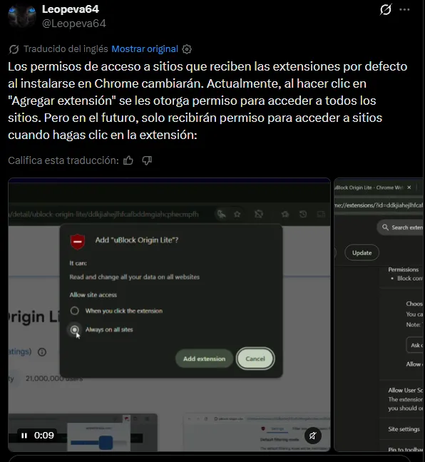Click 'Read and change all your data' text
Image resolution: width=425 pixels, height=462 pixels.
[x=134, y=277]
